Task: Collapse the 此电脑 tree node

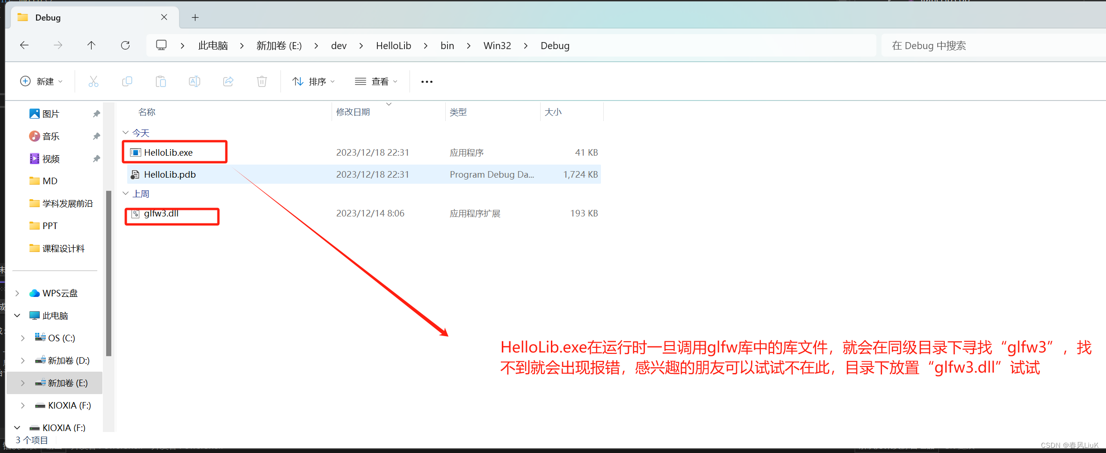Action: (x=17, y=316)
